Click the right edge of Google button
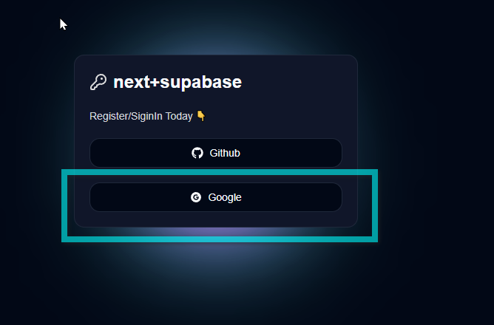Screen dimensions: 494x325 [x=336, y=197]
